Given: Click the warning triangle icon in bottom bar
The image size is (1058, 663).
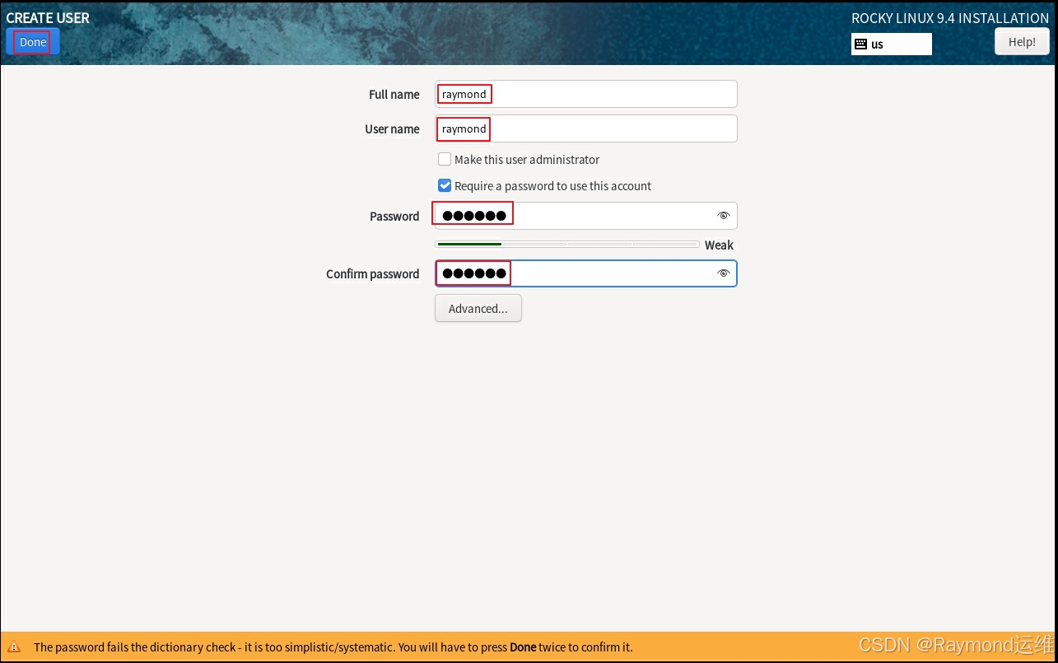Looking at the screenshot, I should coord(14,647).
